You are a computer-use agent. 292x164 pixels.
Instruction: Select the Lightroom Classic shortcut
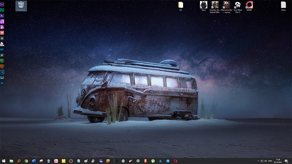pos(2,50)
